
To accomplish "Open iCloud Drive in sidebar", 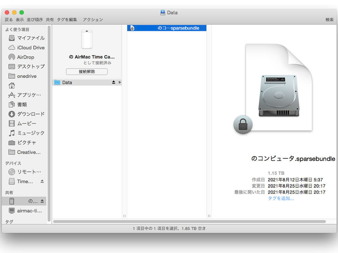I will [26, 48].
